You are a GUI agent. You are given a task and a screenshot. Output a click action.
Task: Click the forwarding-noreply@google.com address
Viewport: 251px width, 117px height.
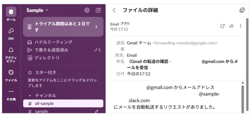(x=185, y=43)
